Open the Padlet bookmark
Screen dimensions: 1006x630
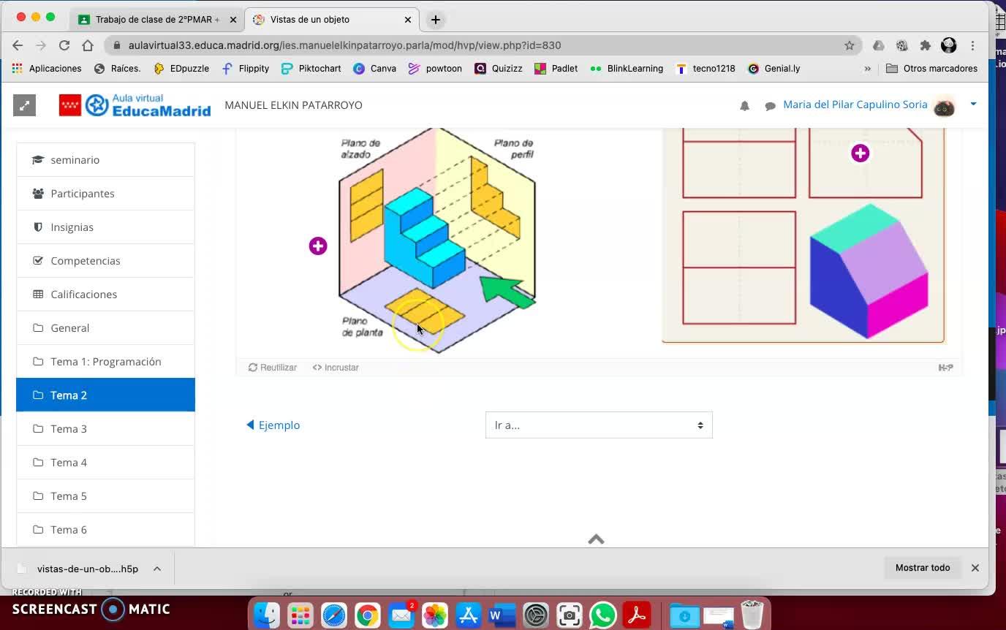(556, 69)
